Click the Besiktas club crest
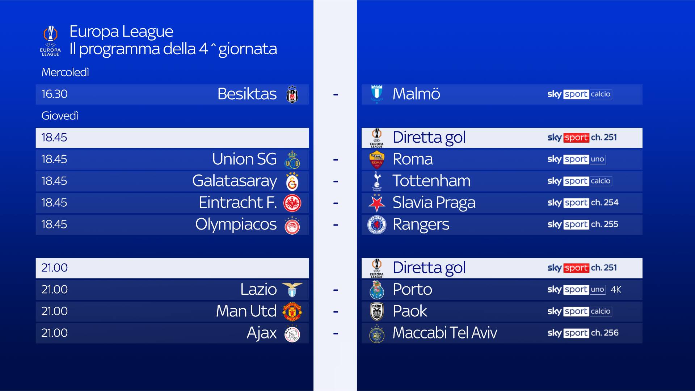The width and height of the screenshot is (695, 391). pyautogui.click(x=292, y=94)
